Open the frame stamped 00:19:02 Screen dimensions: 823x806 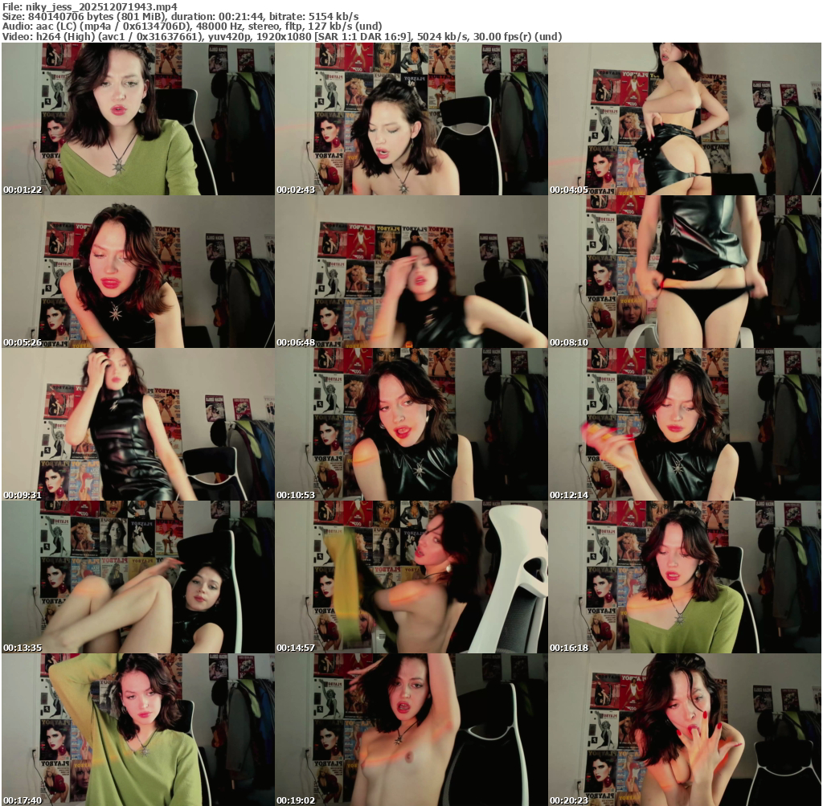coord(411,730)
